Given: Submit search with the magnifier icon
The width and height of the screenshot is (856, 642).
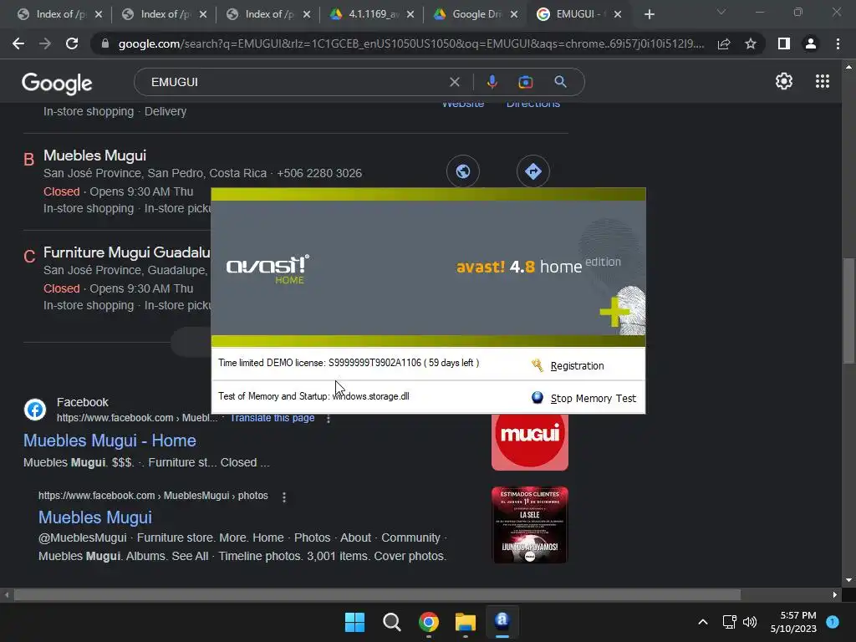Looking at the screenshot, I should point(560,82).
